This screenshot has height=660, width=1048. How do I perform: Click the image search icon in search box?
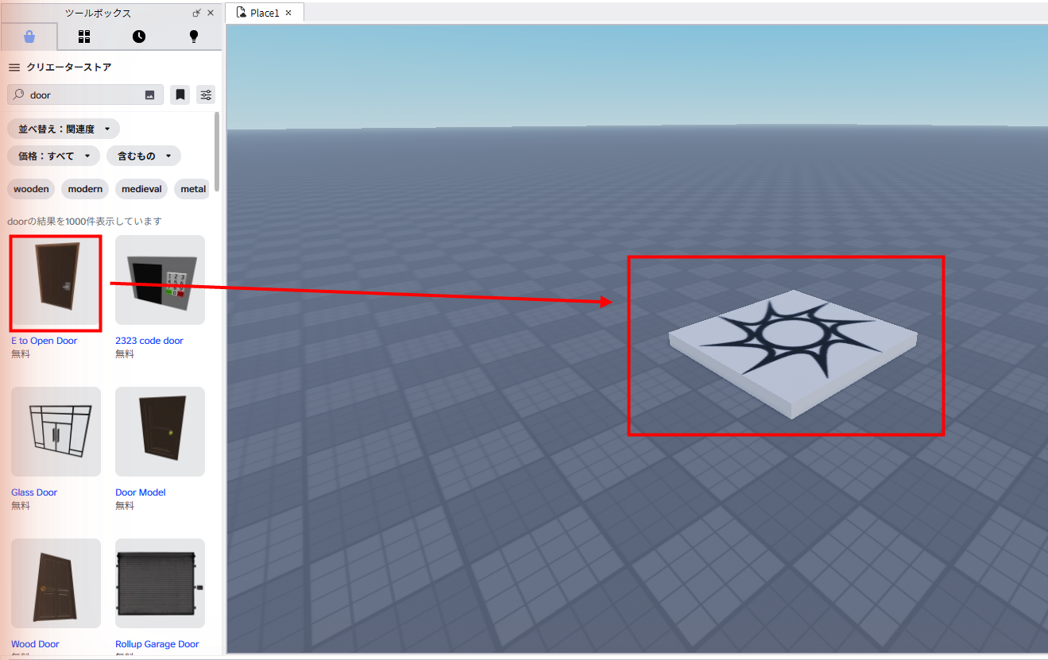point(149,95)
